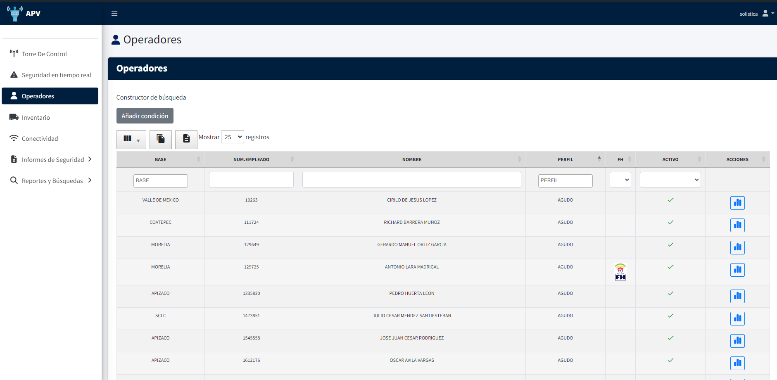The height and width of the screenshot is (380, 777).
Task: Sort table by FH column
Action: point(620,159)
